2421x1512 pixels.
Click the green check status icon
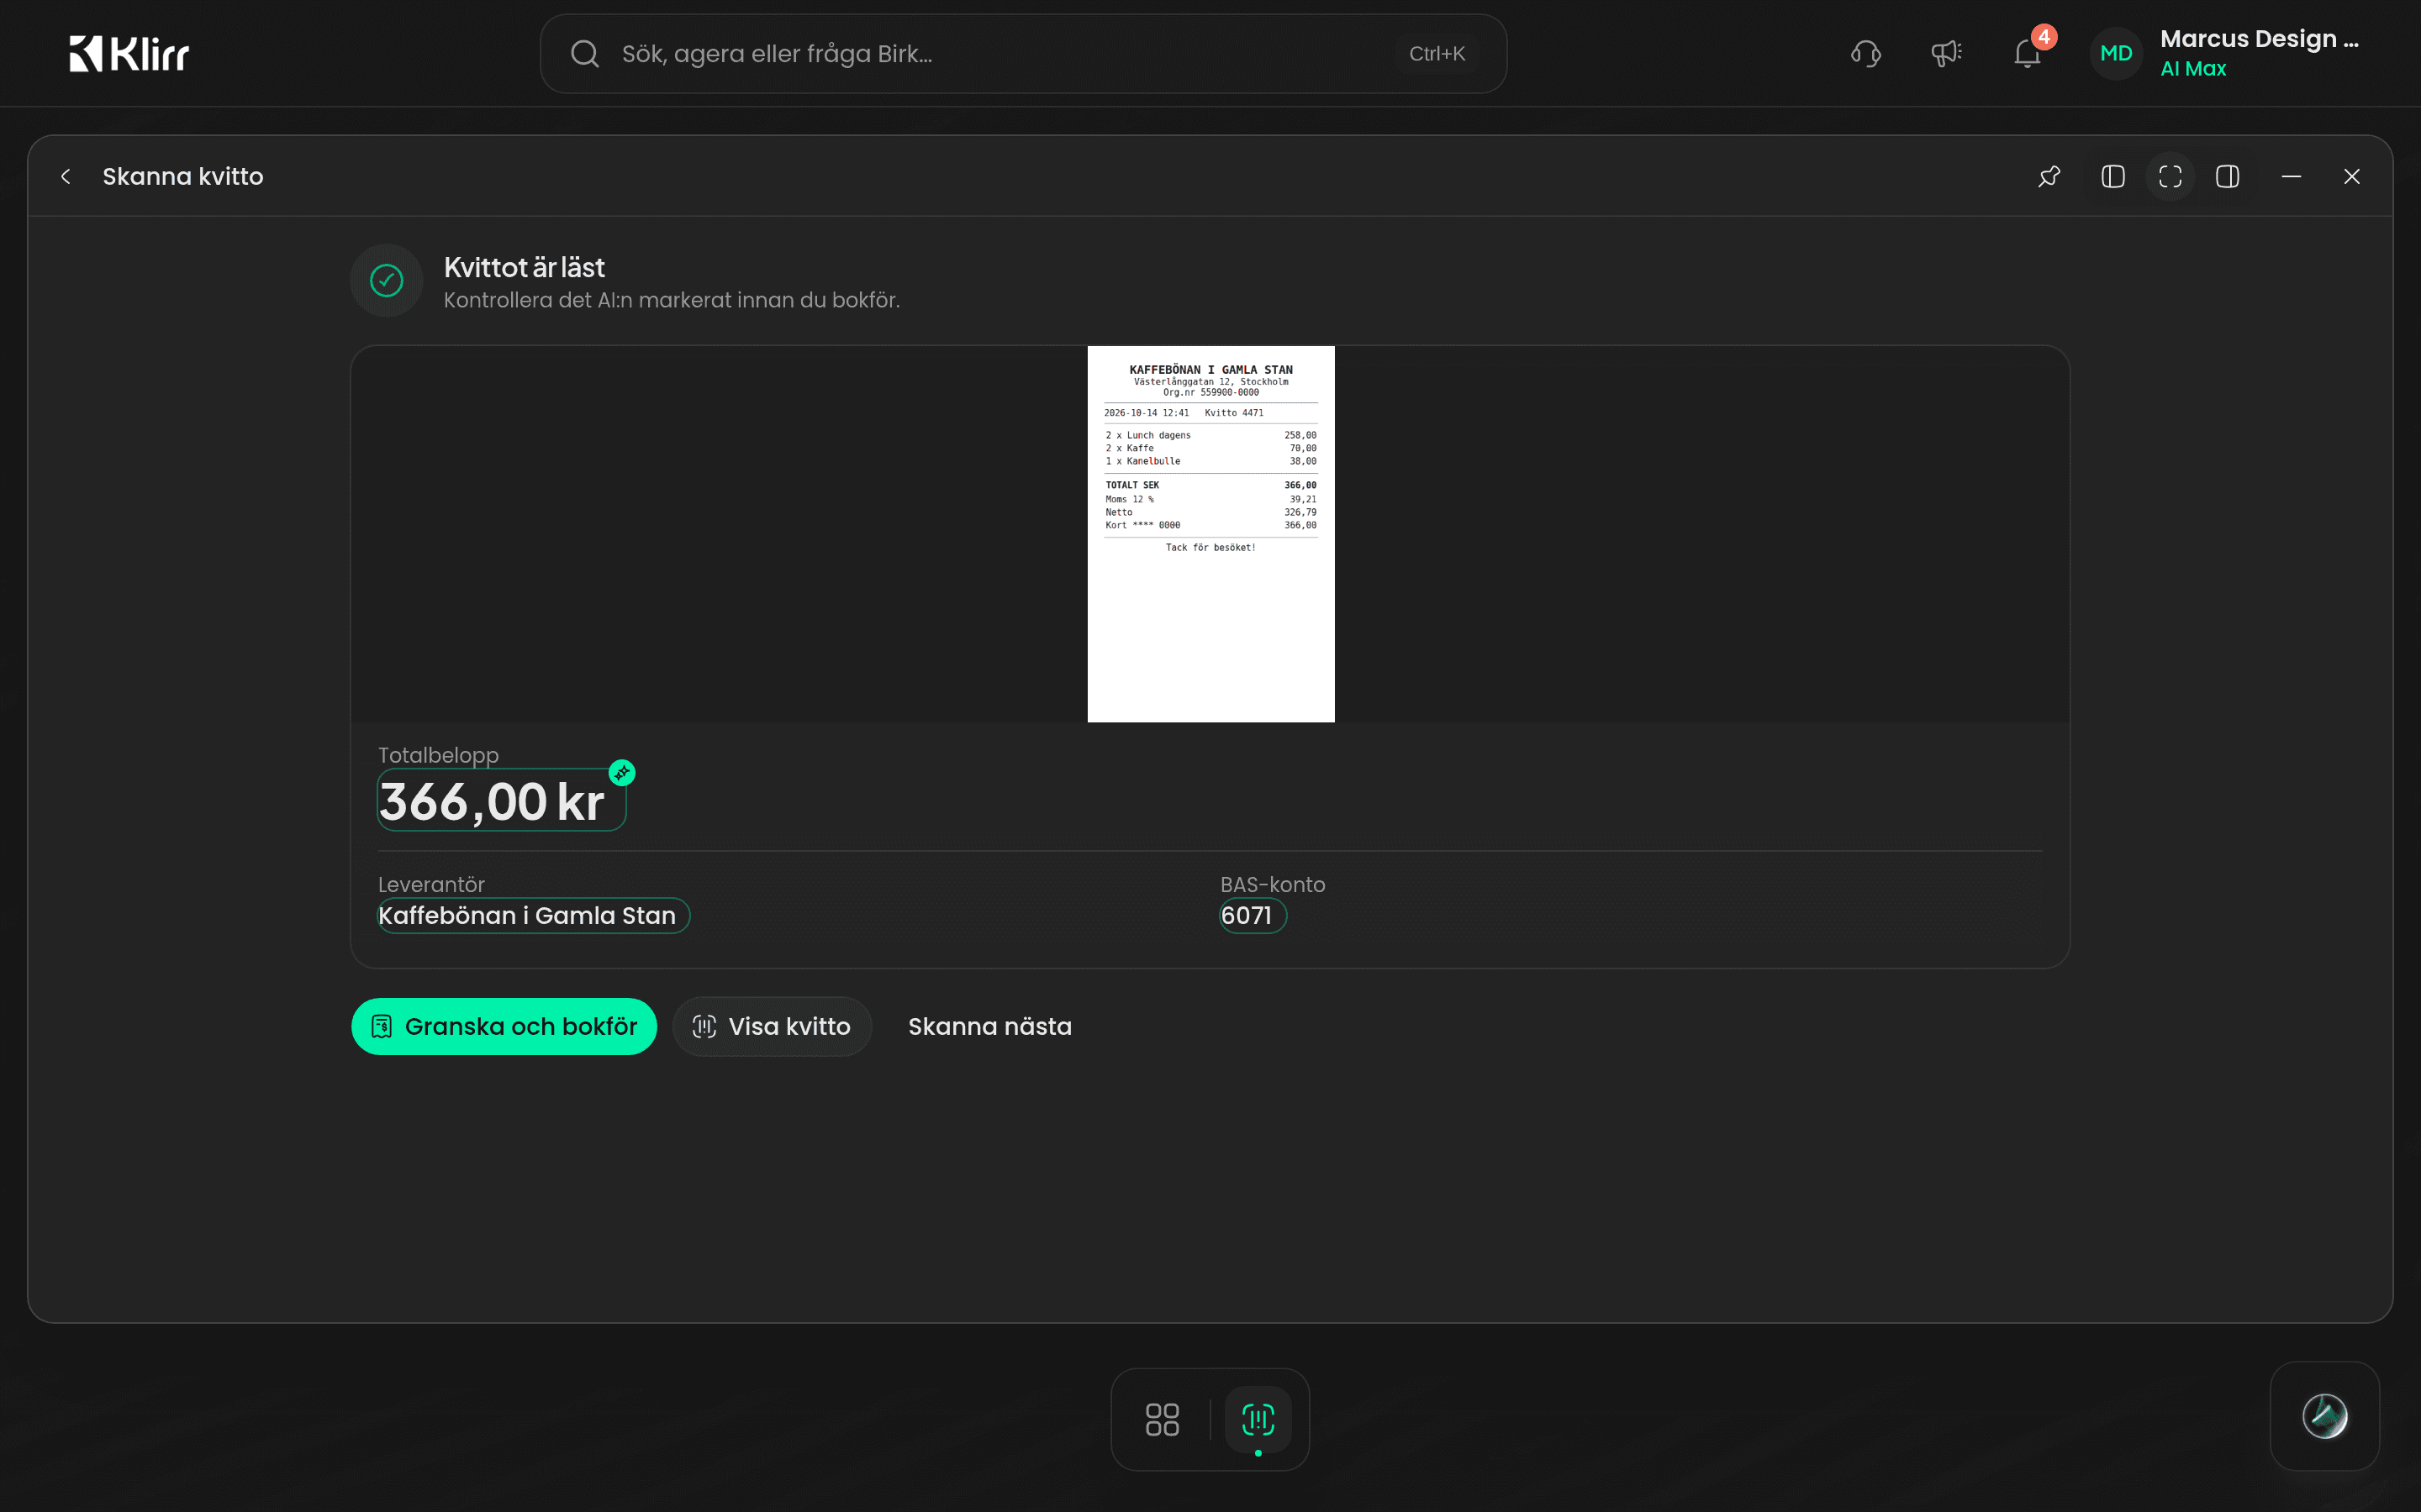pos(388,281)
